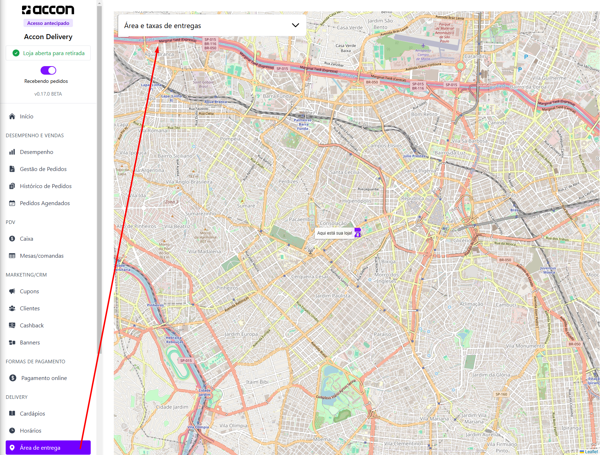Select Pedidos Agendados in sidebar
Viewport: 600px width, 455px height.
point(48,203)
